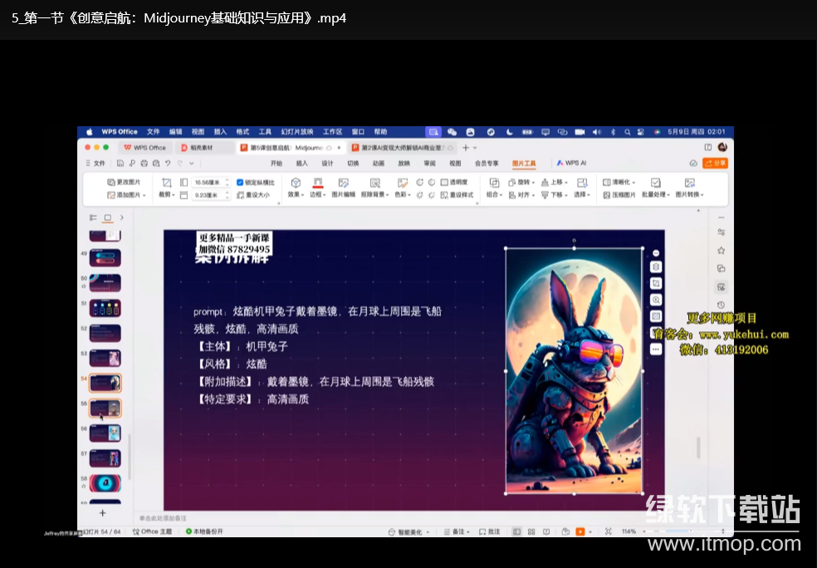817x568 pixels.
Task: Click the Group (组合) objects icon
Action: click(494, 183)
